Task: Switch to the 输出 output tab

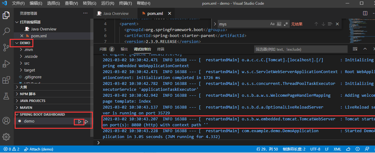Action: [x=124, y=49]
